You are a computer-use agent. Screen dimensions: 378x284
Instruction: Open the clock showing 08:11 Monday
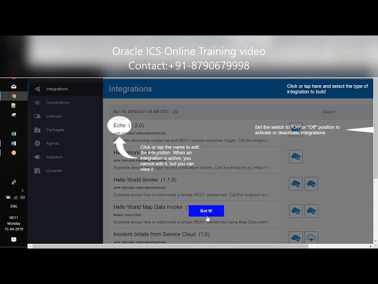tap(14, 224)
